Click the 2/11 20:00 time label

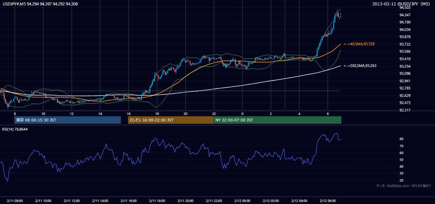(x=186, y=201)
